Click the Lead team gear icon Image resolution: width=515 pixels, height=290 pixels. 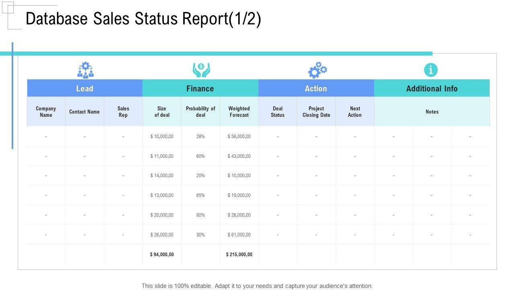point(85,70)
